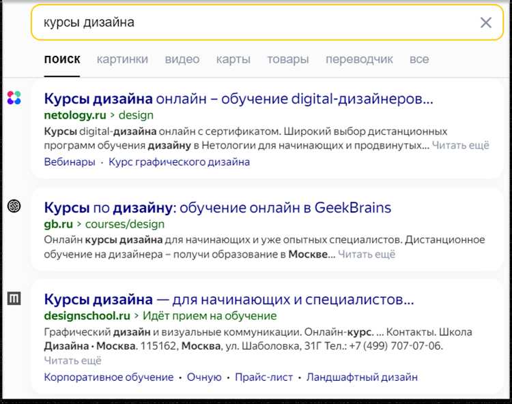Image resolution: width=512 pixels, height=404 pixels.
Task: Show all services via the «все» tab
Action: tap(419, 59)
